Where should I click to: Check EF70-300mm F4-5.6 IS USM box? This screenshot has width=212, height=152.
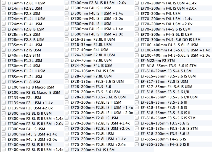click(137, 29)
